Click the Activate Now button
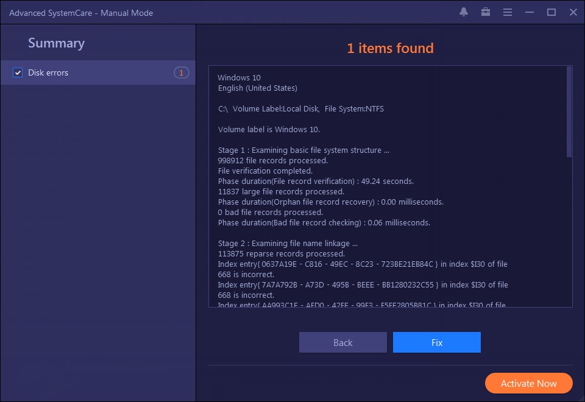The width and height of the screenshot is (585, 402). point(529,383)
